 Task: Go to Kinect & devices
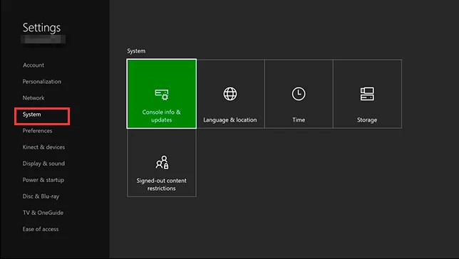point(43,147)
